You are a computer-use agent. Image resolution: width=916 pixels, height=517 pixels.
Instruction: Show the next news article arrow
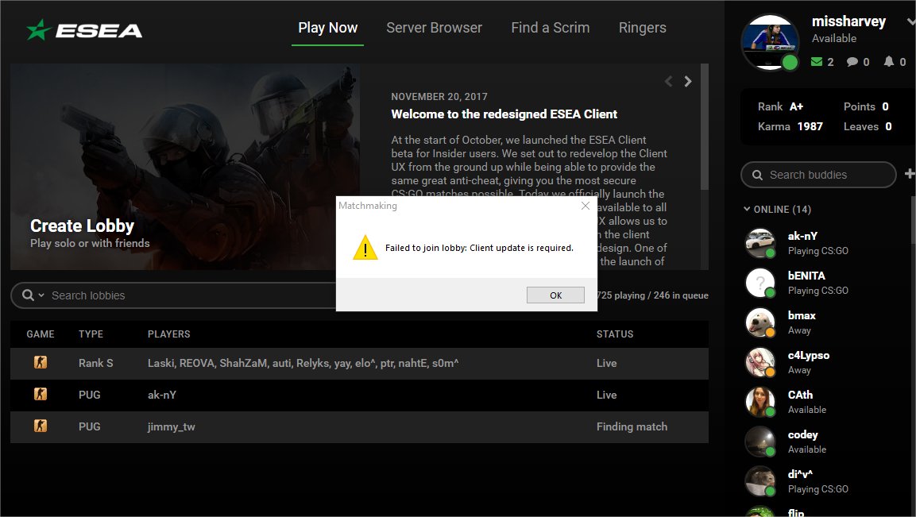coord(688,81)
